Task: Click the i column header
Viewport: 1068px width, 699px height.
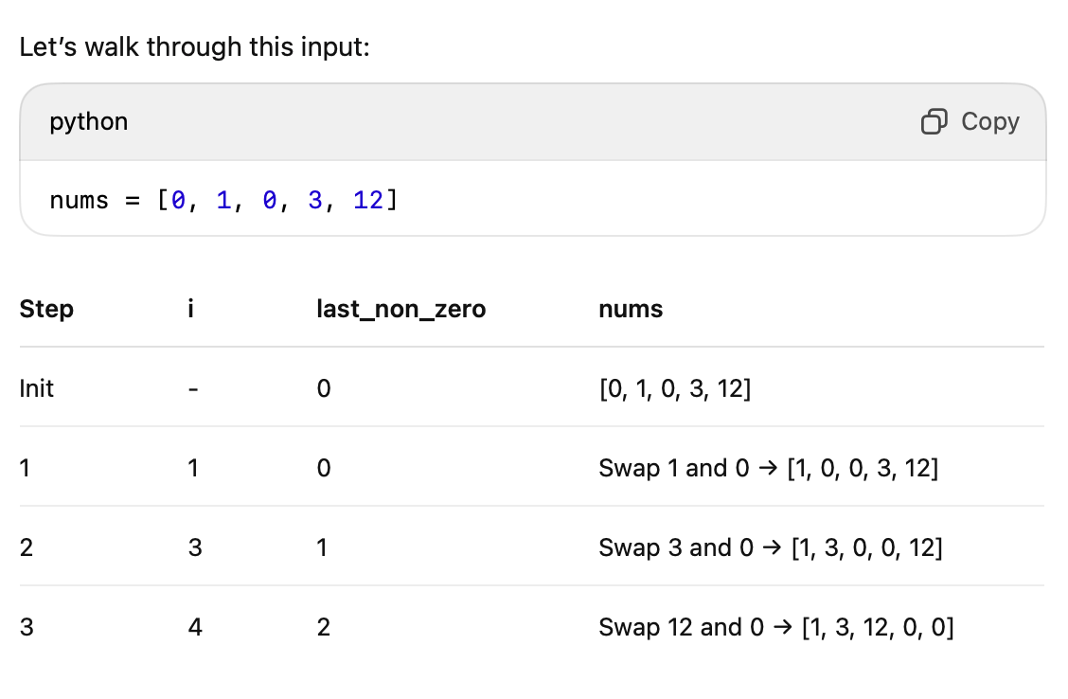Action: (x=189, y=309)
